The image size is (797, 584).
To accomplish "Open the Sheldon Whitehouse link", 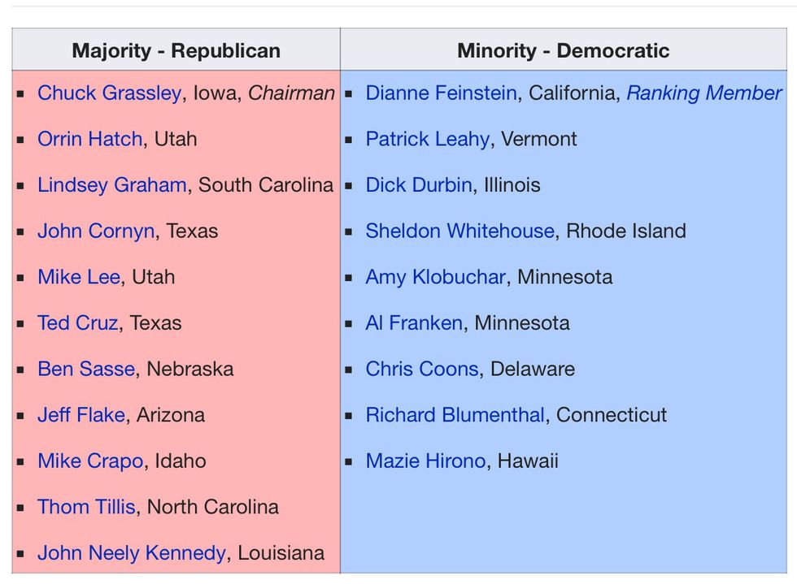I will click(x=459, y=231).
